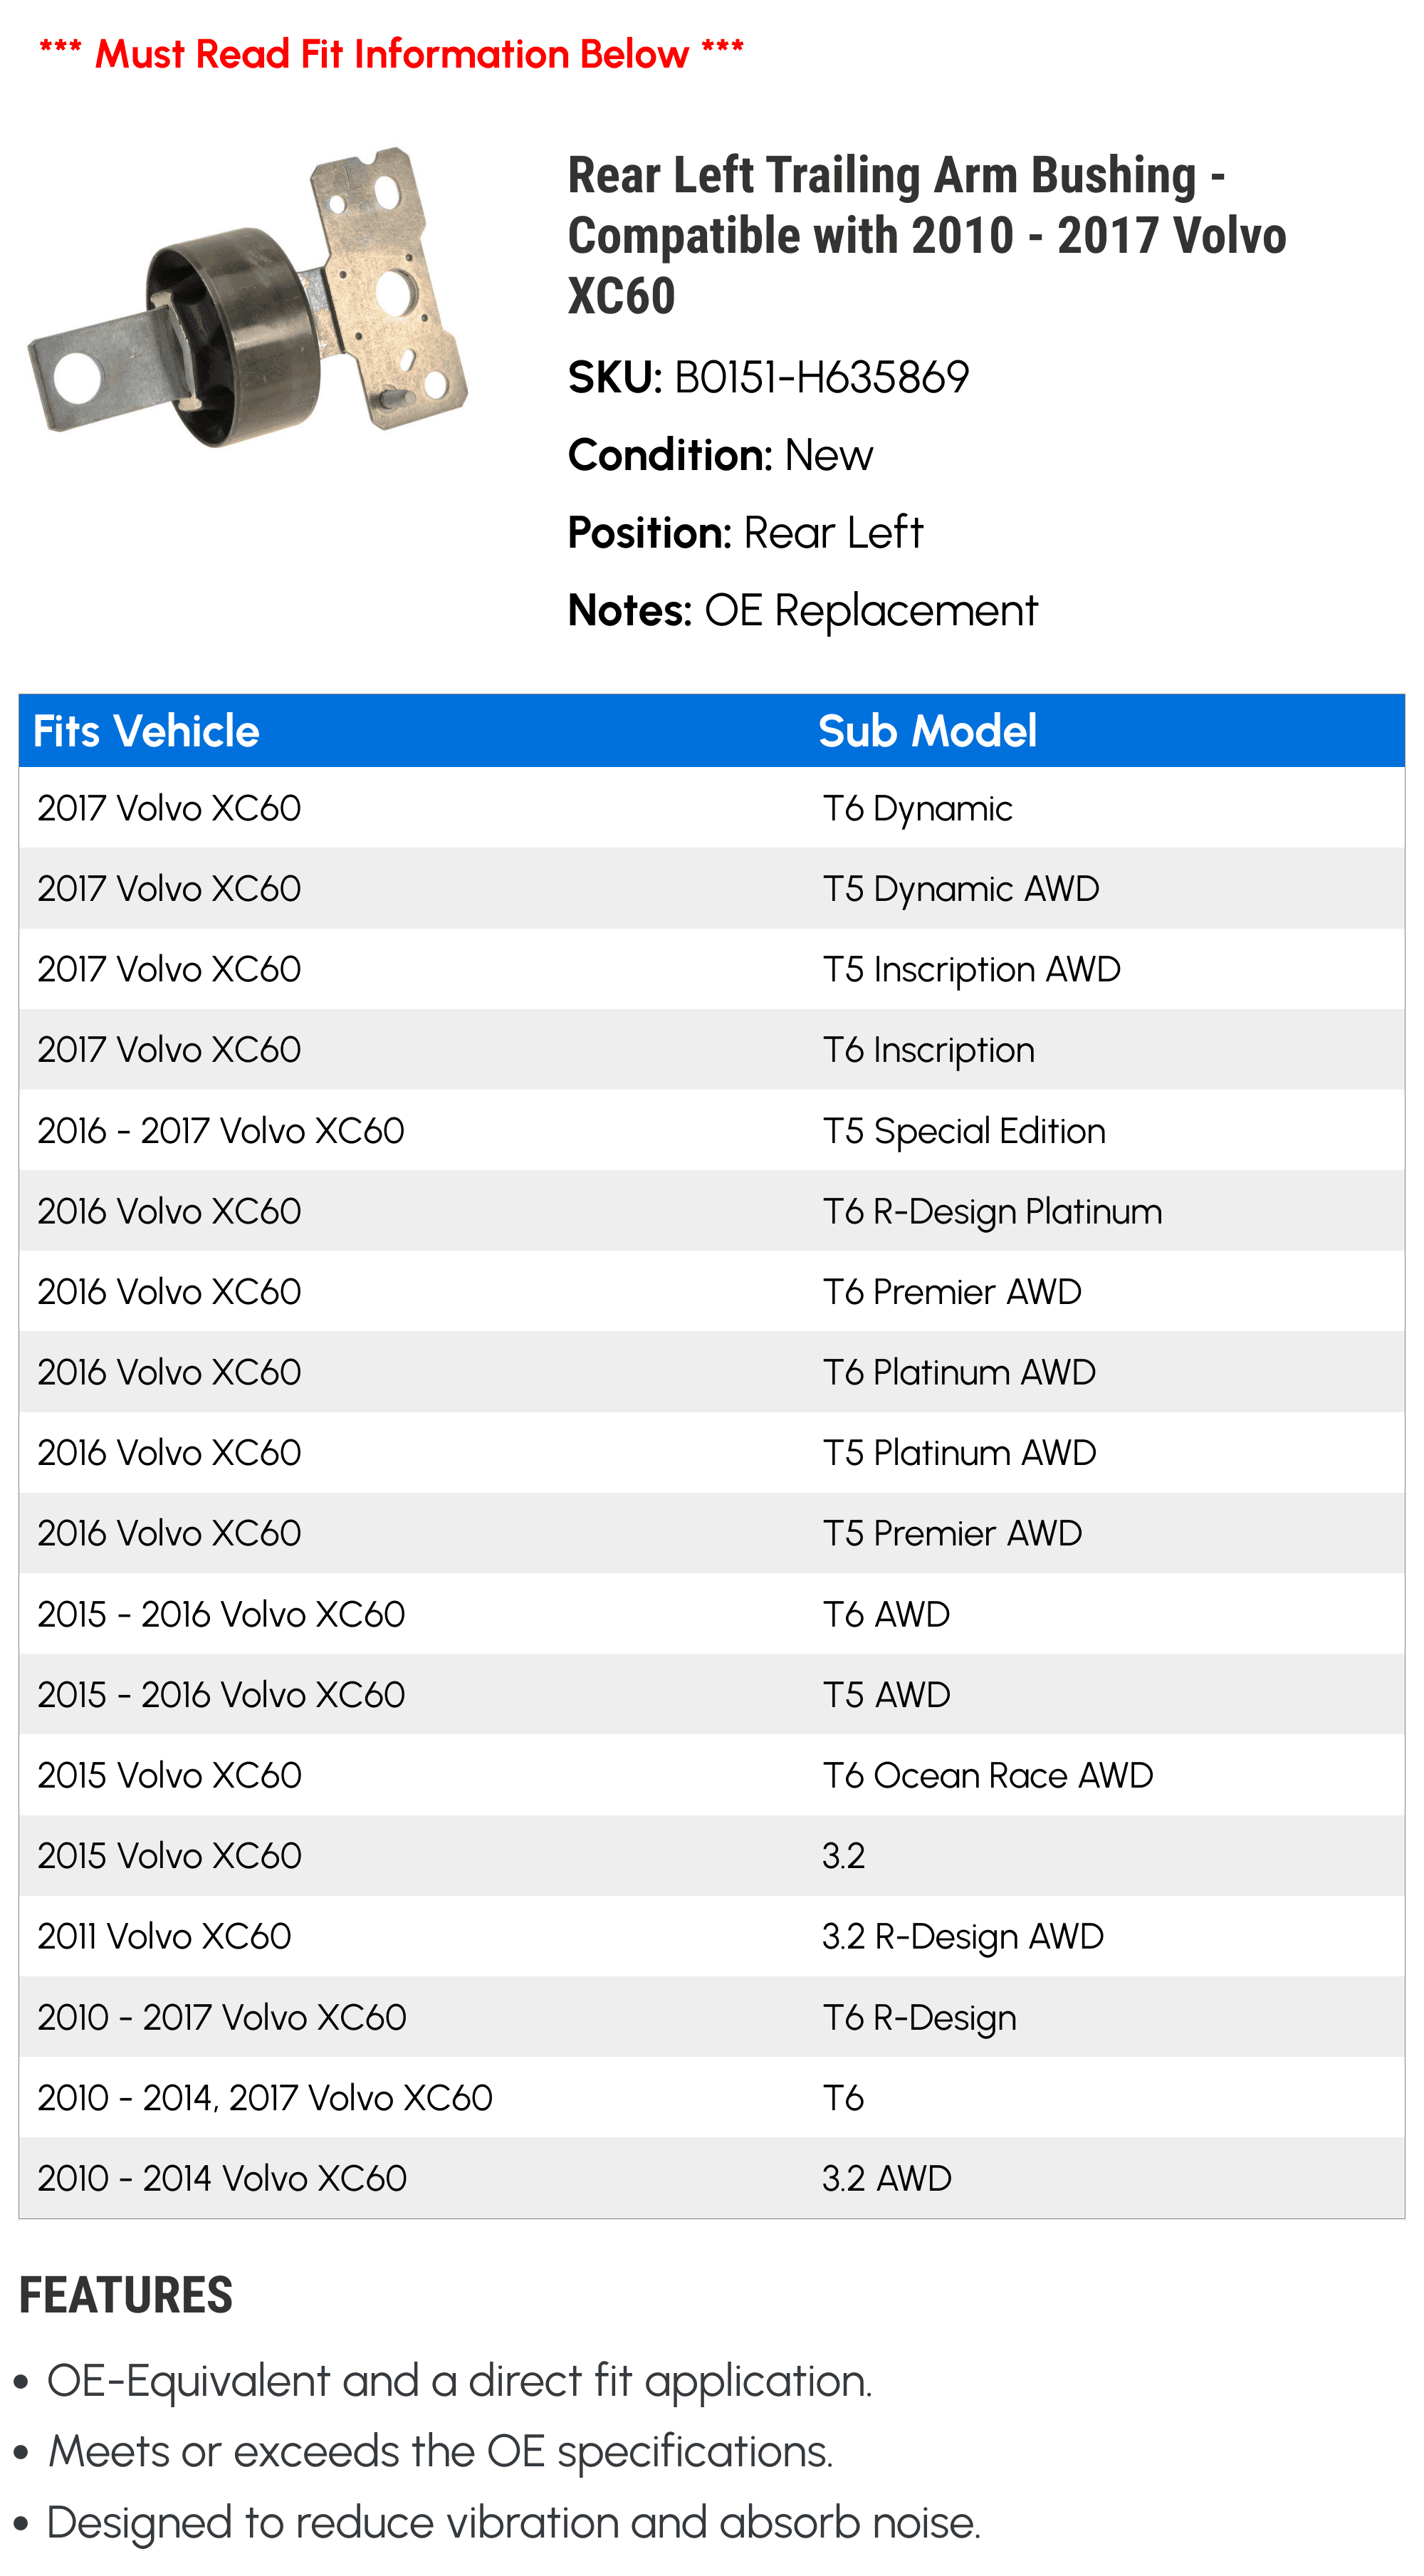Click the 'Sub Model' column header
This screenshot has width=1424, height=2576.
927,731
